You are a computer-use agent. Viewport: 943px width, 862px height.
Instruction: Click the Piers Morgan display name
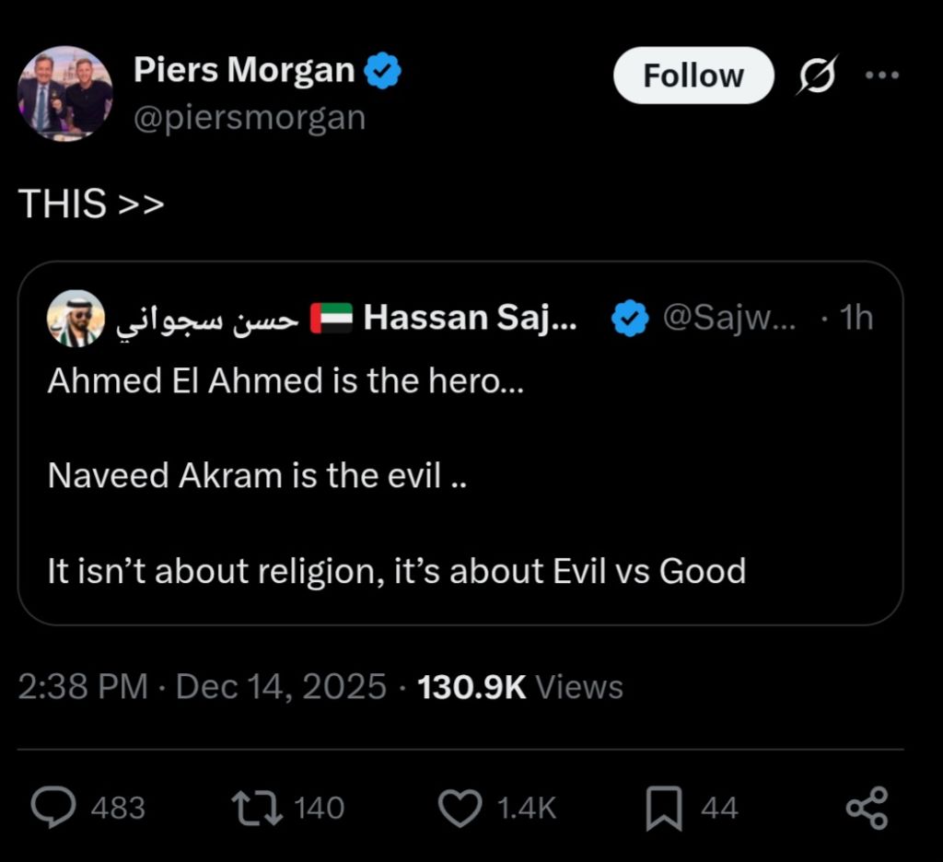coord(244,70)
